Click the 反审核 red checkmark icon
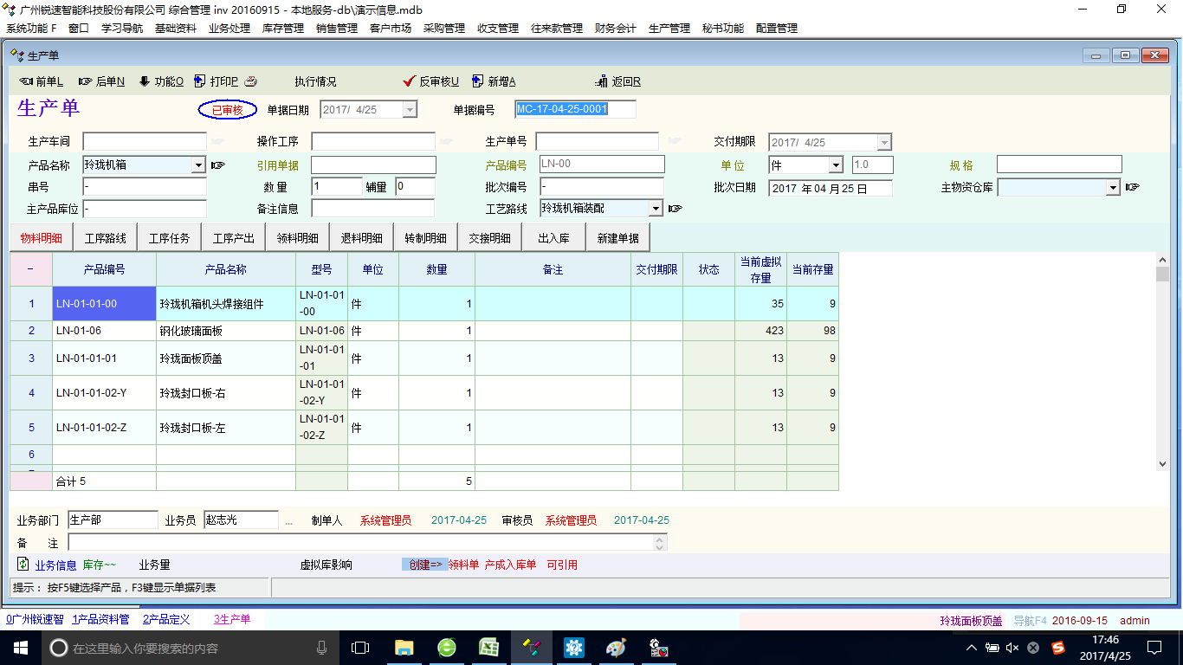This screenshot has width=1183, height=665. [410, 81]
